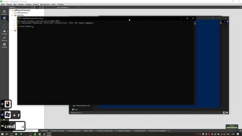Open the 1 Проблемы output pane
242x136 pixels.
pyautogui.click(x=44, y=131)
